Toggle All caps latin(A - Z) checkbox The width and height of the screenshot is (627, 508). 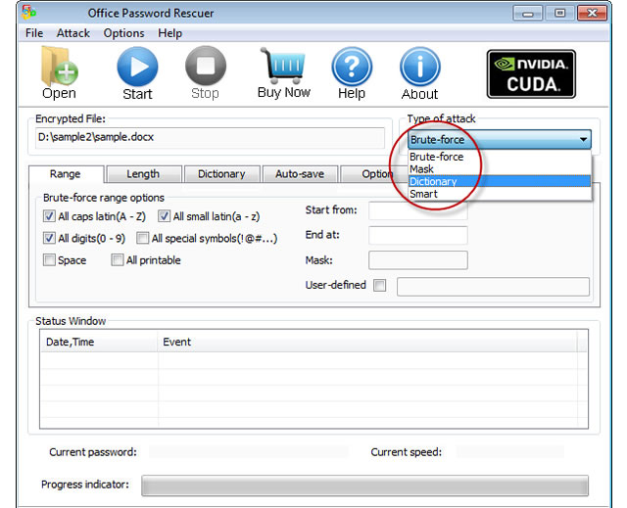click(49, 216)
